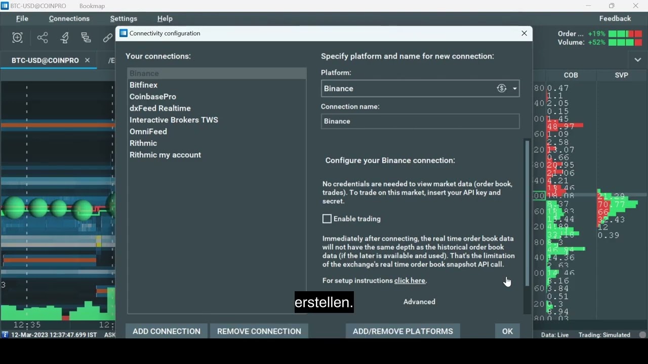The height and width of the screenshot is (364, 648).
Task: Select the plain Rithmic connection
Action: [x=217, y=143]
